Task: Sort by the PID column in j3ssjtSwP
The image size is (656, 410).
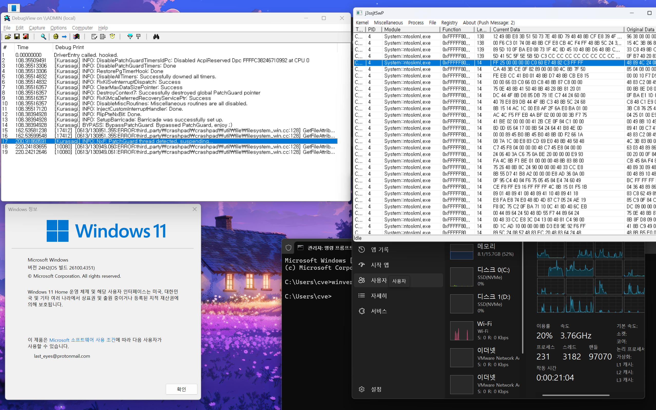Action: tap(374, 29)
